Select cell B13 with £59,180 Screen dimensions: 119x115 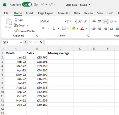(37, 105)
